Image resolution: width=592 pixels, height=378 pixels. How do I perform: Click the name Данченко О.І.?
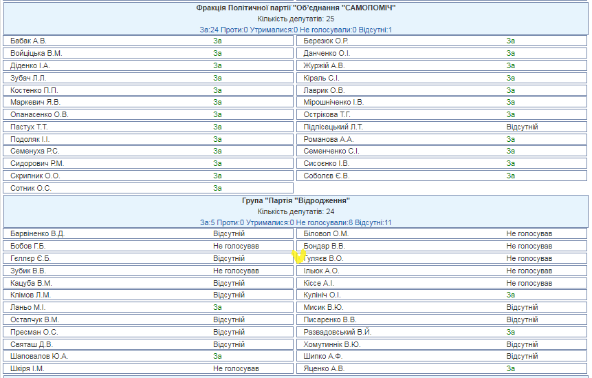pyautogui.click(x=327, y=53)
